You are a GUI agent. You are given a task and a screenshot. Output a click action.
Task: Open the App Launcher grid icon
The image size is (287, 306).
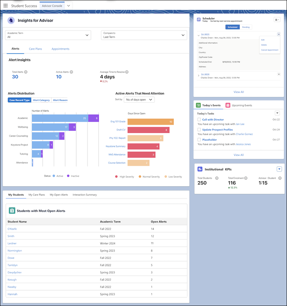tap(5, 6)
